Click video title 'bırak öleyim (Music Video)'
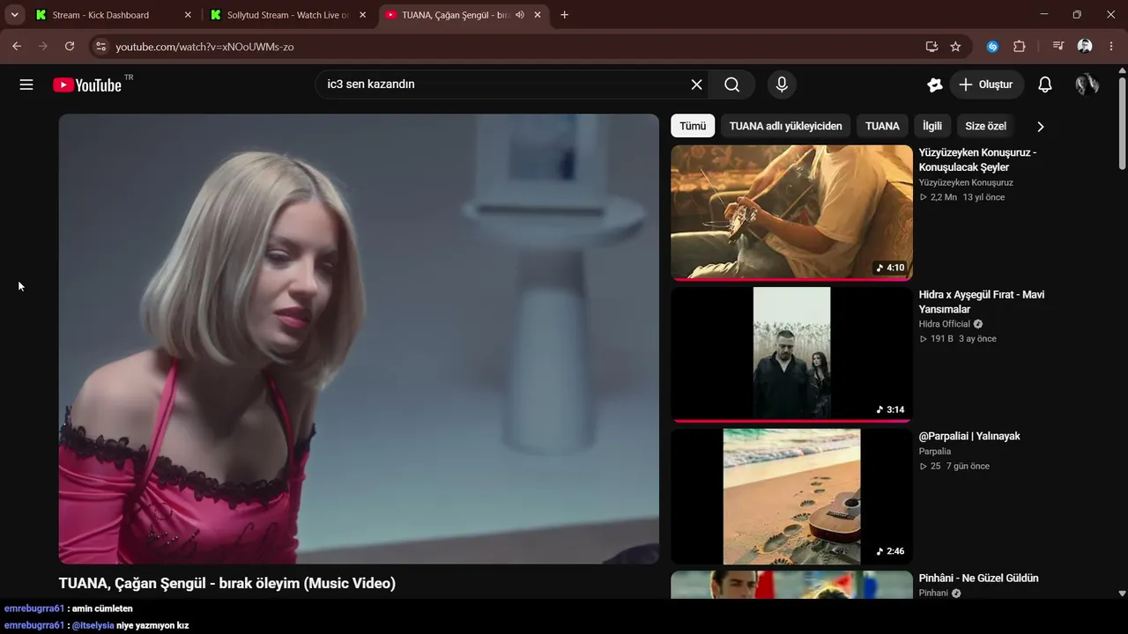 point(227,583)
